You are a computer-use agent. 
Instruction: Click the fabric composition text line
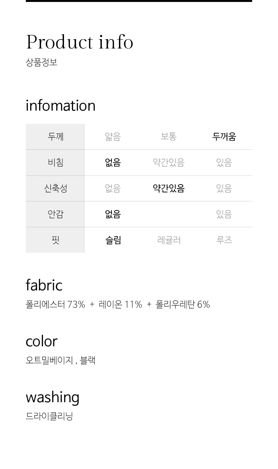[118, 304]
